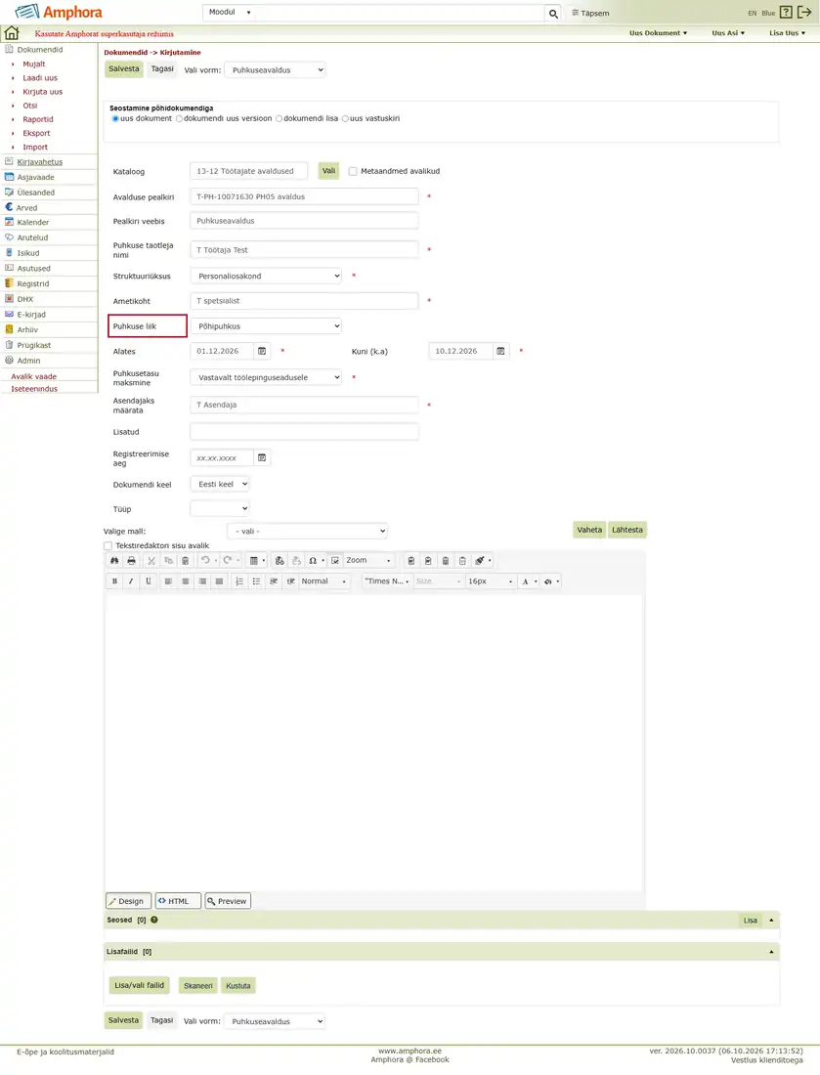Image resolution: width=820 pixels, height=1075 pixels.
Task: Open the Registreerimise aeg calendar picker
Action: 262,458
